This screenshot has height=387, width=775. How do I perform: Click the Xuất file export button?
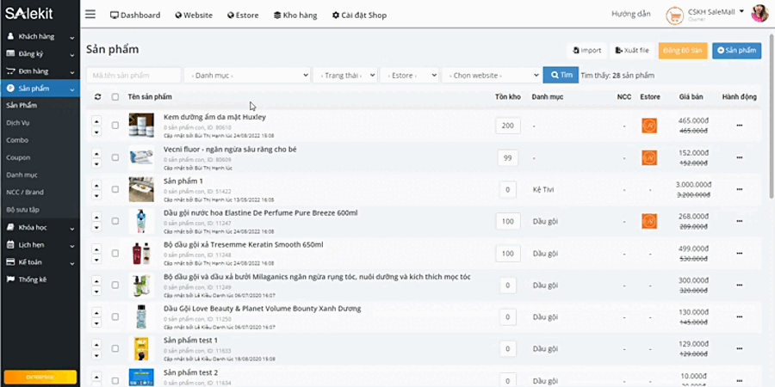[x=632, y=51]
